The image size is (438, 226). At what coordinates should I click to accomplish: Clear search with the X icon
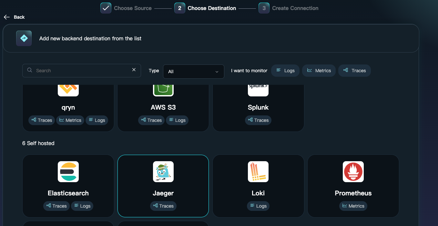(x=134, y=70)
